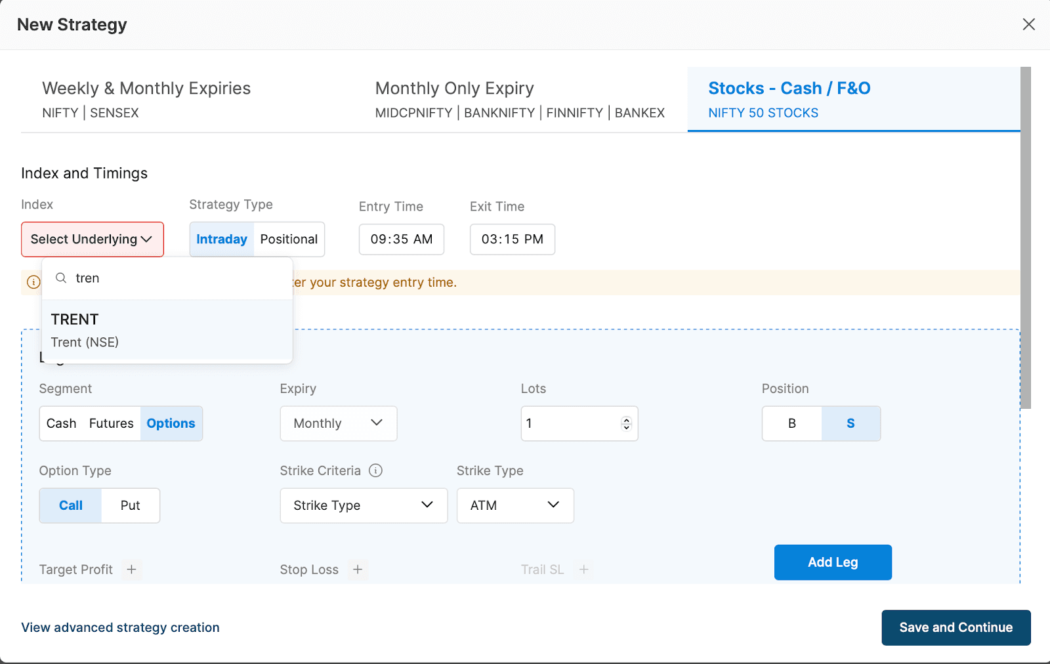This screenshot has width=1050, height=664.
Task: Open View advanced strategy creation
Action: coord(120,627)
